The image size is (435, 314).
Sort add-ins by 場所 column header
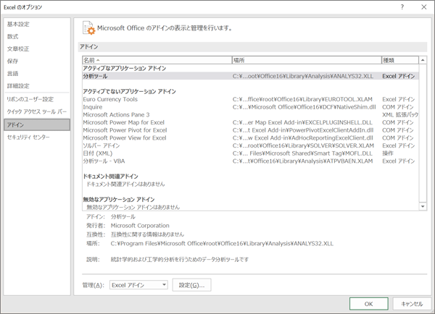point(307,60)
